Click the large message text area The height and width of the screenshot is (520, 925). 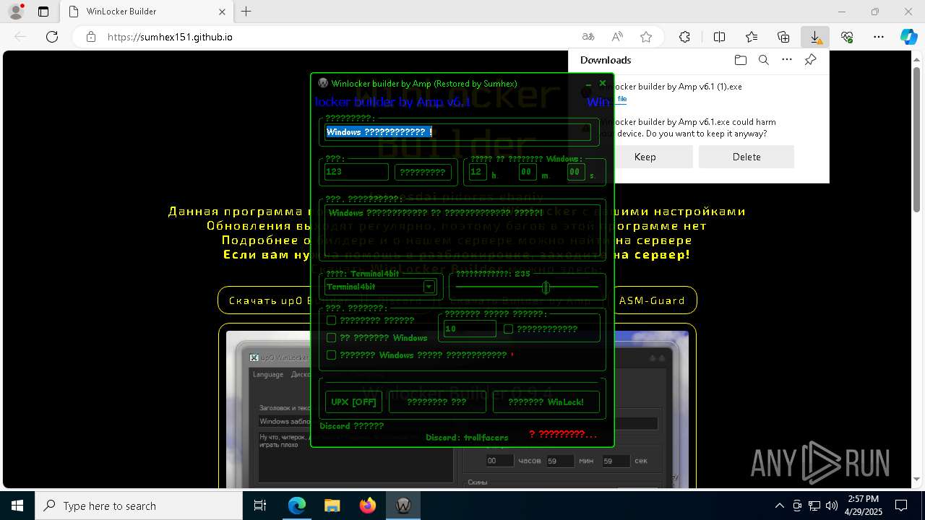[x=462, y=230]
